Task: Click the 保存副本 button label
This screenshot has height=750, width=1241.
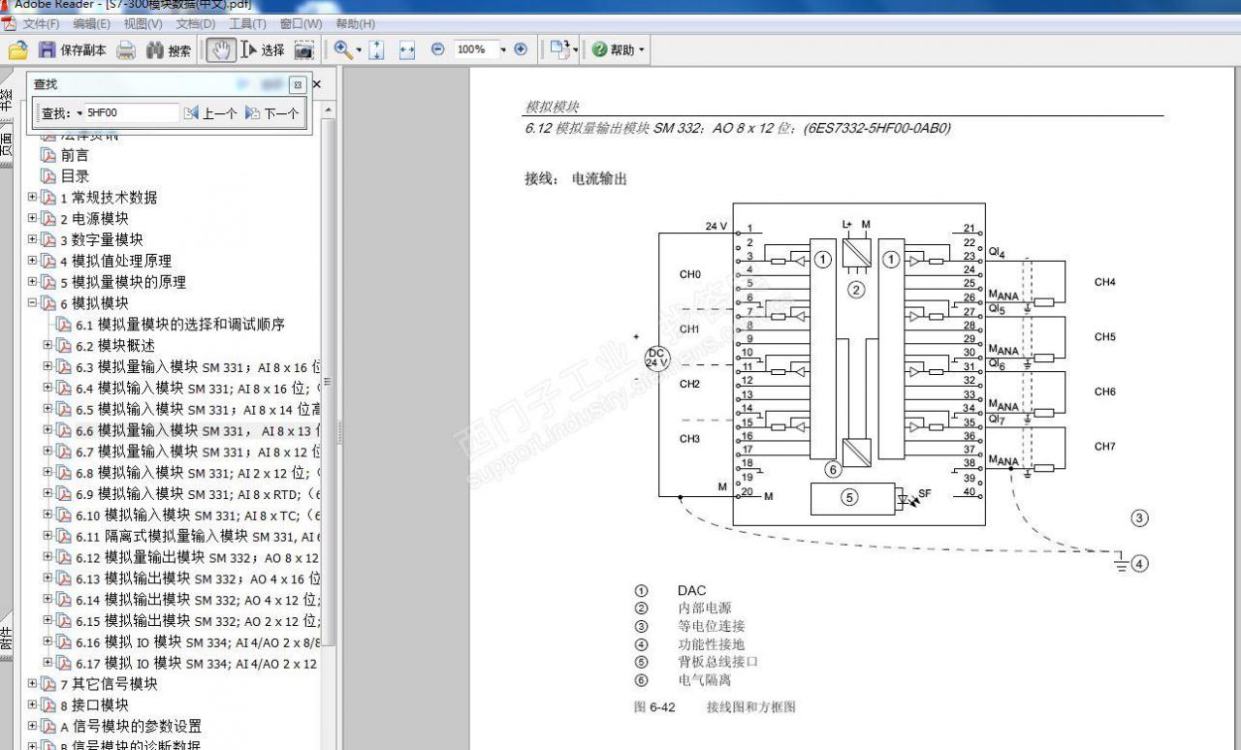Action: click(x=83, y=50)
